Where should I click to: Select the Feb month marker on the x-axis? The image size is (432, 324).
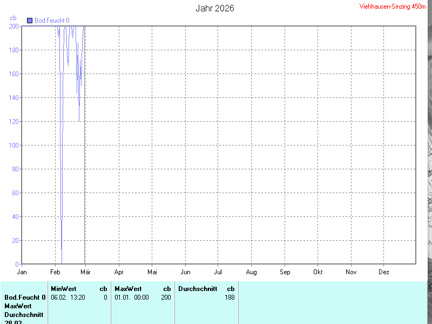pos(55,272)
